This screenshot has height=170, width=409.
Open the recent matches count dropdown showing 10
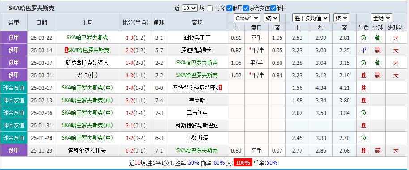point(190,8)
